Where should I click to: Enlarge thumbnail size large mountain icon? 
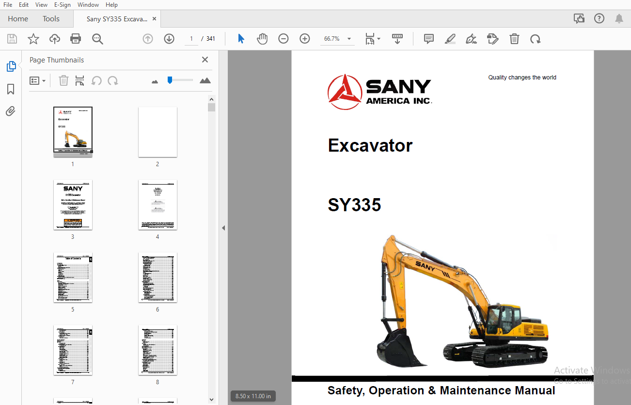(205, 80)
